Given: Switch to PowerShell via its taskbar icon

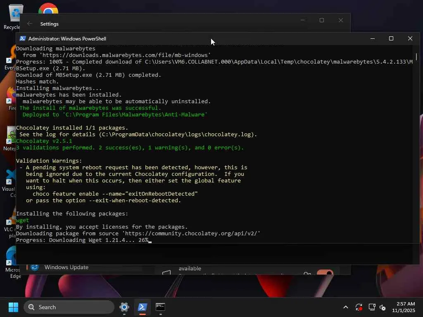Looking at the screenshot, I should [142, 307].
